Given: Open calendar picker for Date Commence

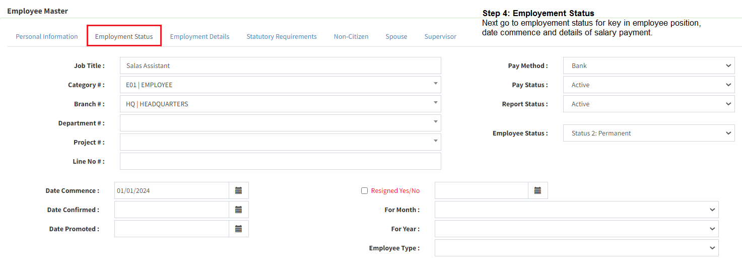Looking at the screenshot, I should [x=239, y=190].
